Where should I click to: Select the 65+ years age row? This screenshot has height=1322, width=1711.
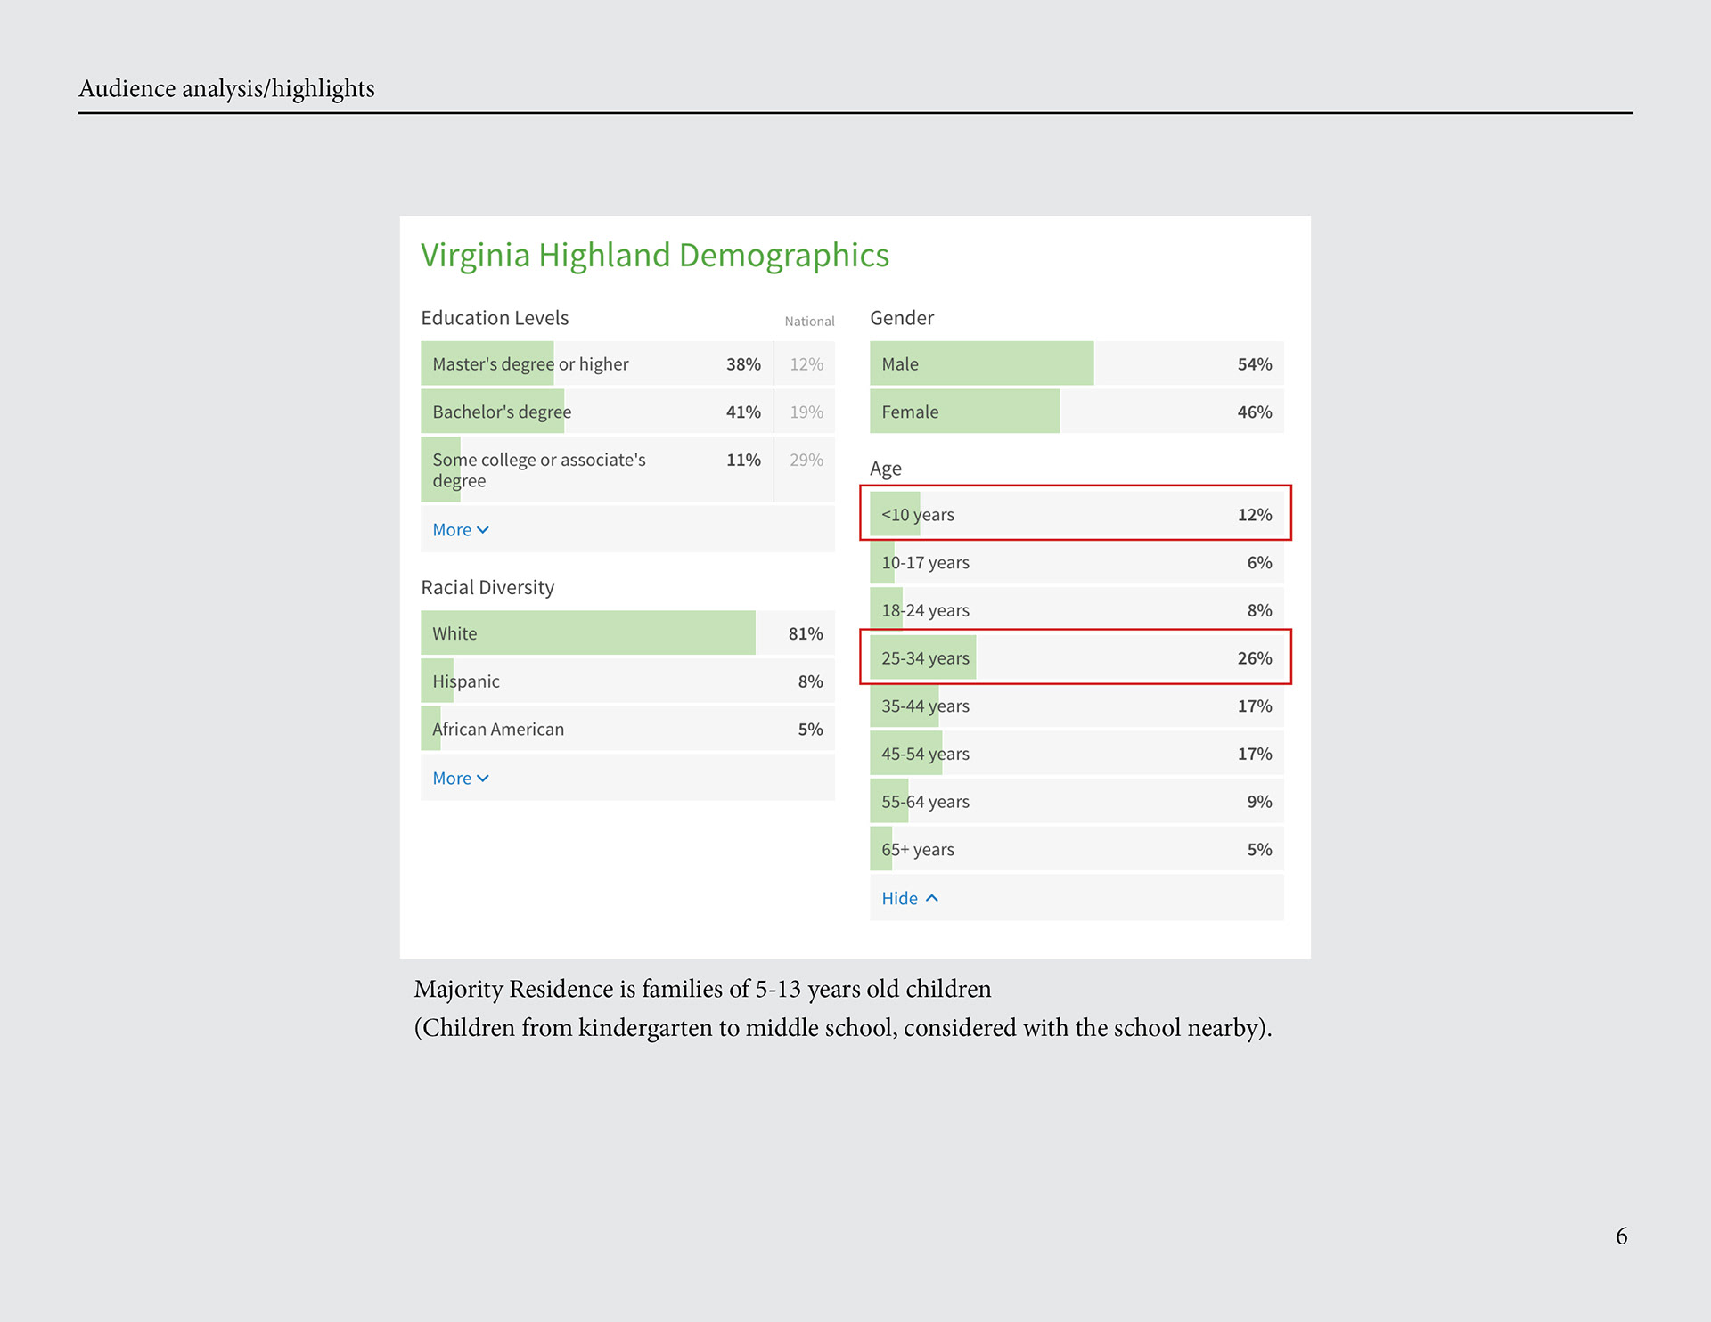pyautogui.click(x=1077, y=850)
